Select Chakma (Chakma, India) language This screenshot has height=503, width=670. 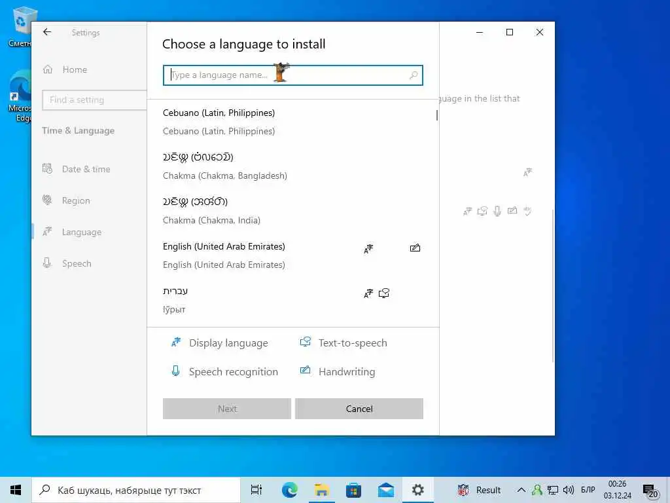point(292,211)
